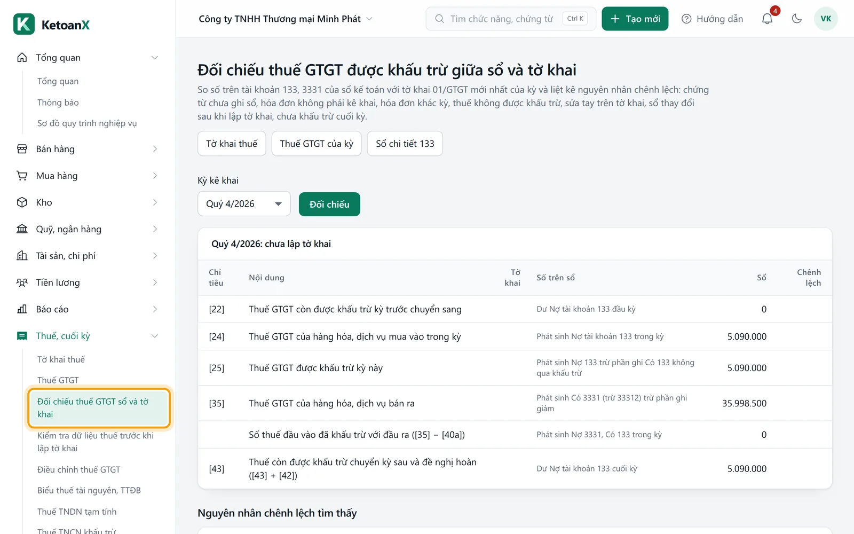Screen dimensions: 854x534
Task: Open Thuế GTGT sidebar item
Action: 58,380
